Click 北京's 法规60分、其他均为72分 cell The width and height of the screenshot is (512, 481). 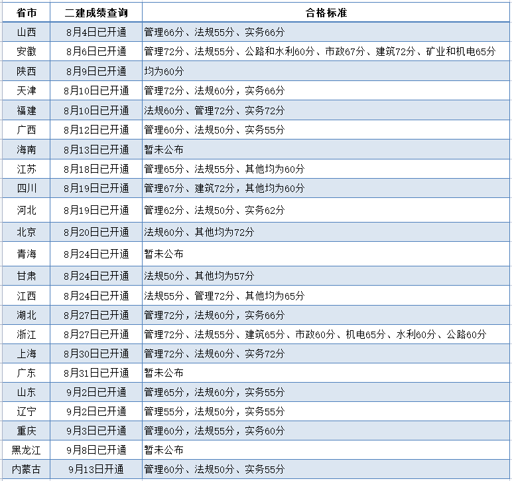pyautogui.click(x=199, y=232)
